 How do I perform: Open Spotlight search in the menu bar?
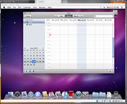[x=122, y=7]
